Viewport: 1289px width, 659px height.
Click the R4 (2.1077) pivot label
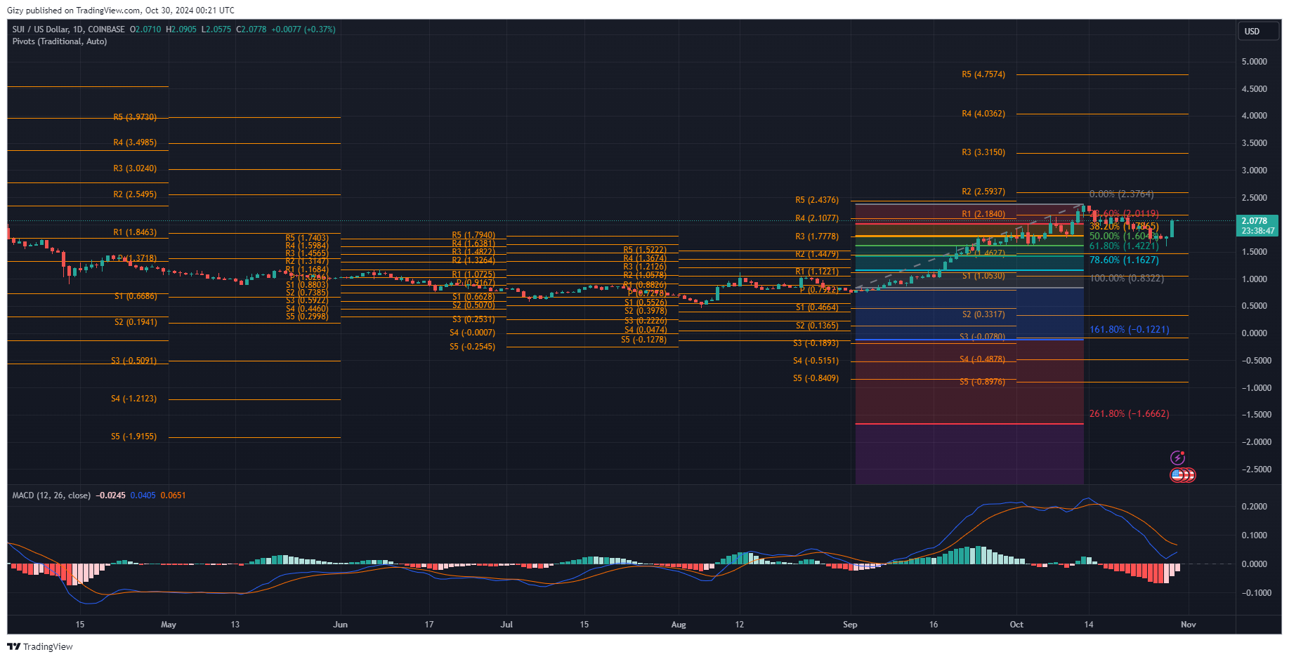(x=817, y=218)
